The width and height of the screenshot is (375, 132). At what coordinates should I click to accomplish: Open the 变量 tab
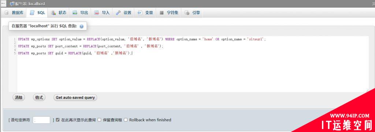pos(145,13)
